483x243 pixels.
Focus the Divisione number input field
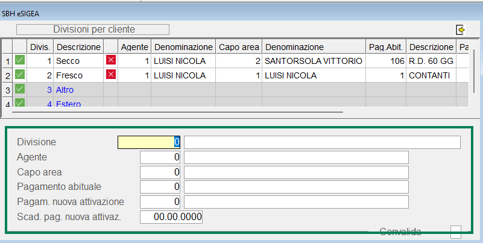[149, 142]
